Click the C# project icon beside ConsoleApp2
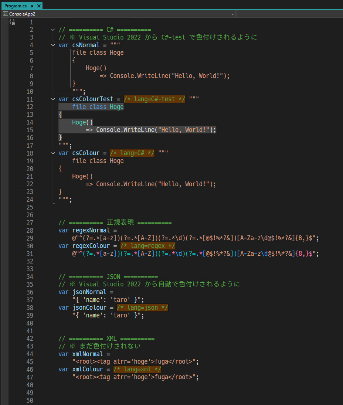The height and width of the screenshot is (405, 343). point(6,14)
